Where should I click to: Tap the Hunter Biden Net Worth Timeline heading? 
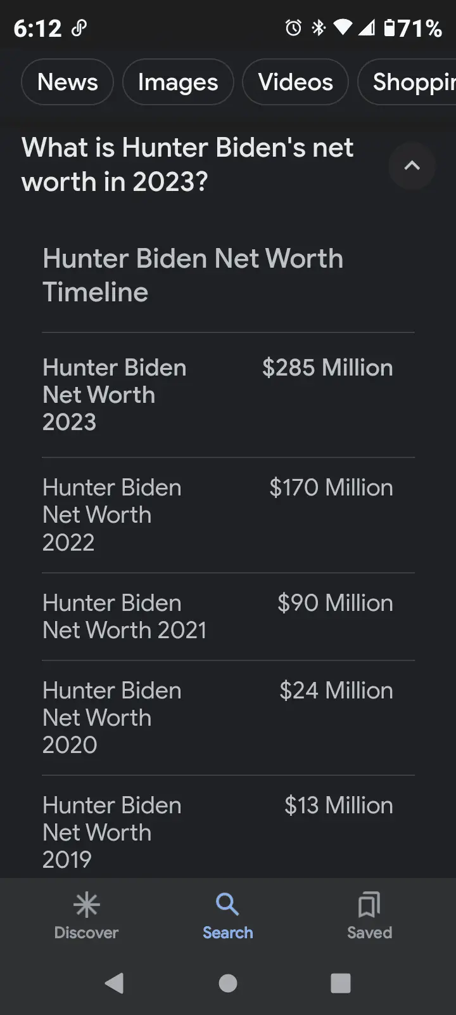(193, 275)
